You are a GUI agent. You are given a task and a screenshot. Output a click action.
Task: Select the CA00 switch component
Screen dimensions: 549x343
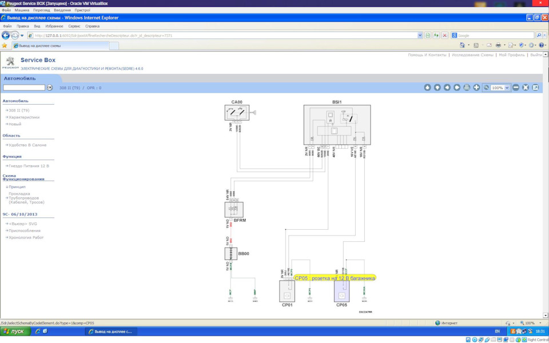coord(237,113)
